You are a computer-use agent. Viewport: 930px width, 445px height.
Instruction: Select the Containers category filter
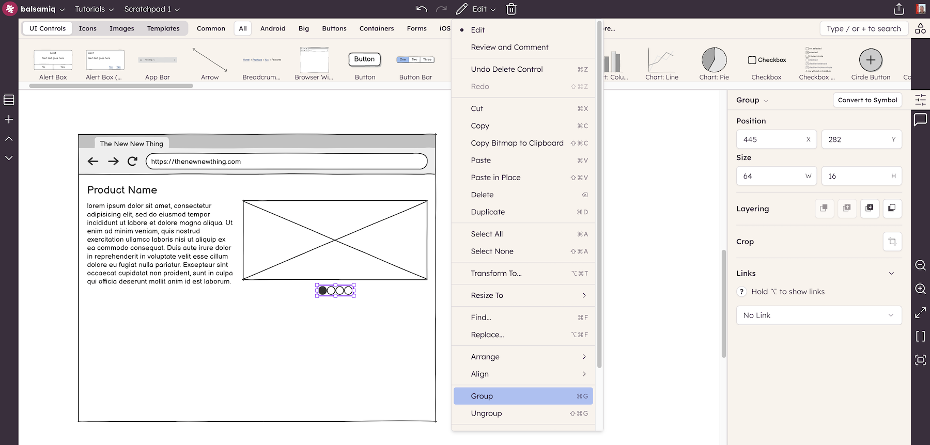pyautogui.click(x=377, y=28)
